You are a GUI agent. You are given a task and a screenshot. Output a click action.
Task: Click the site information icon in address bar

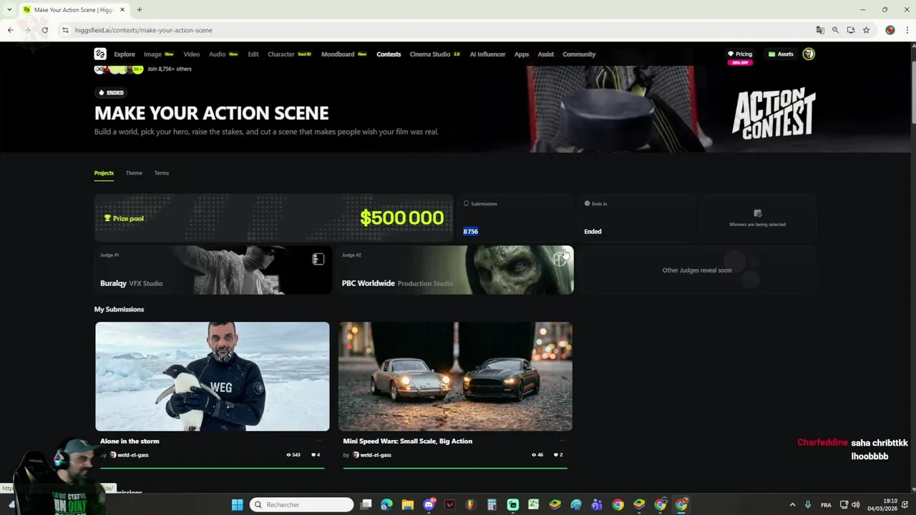tap(65, 30)
